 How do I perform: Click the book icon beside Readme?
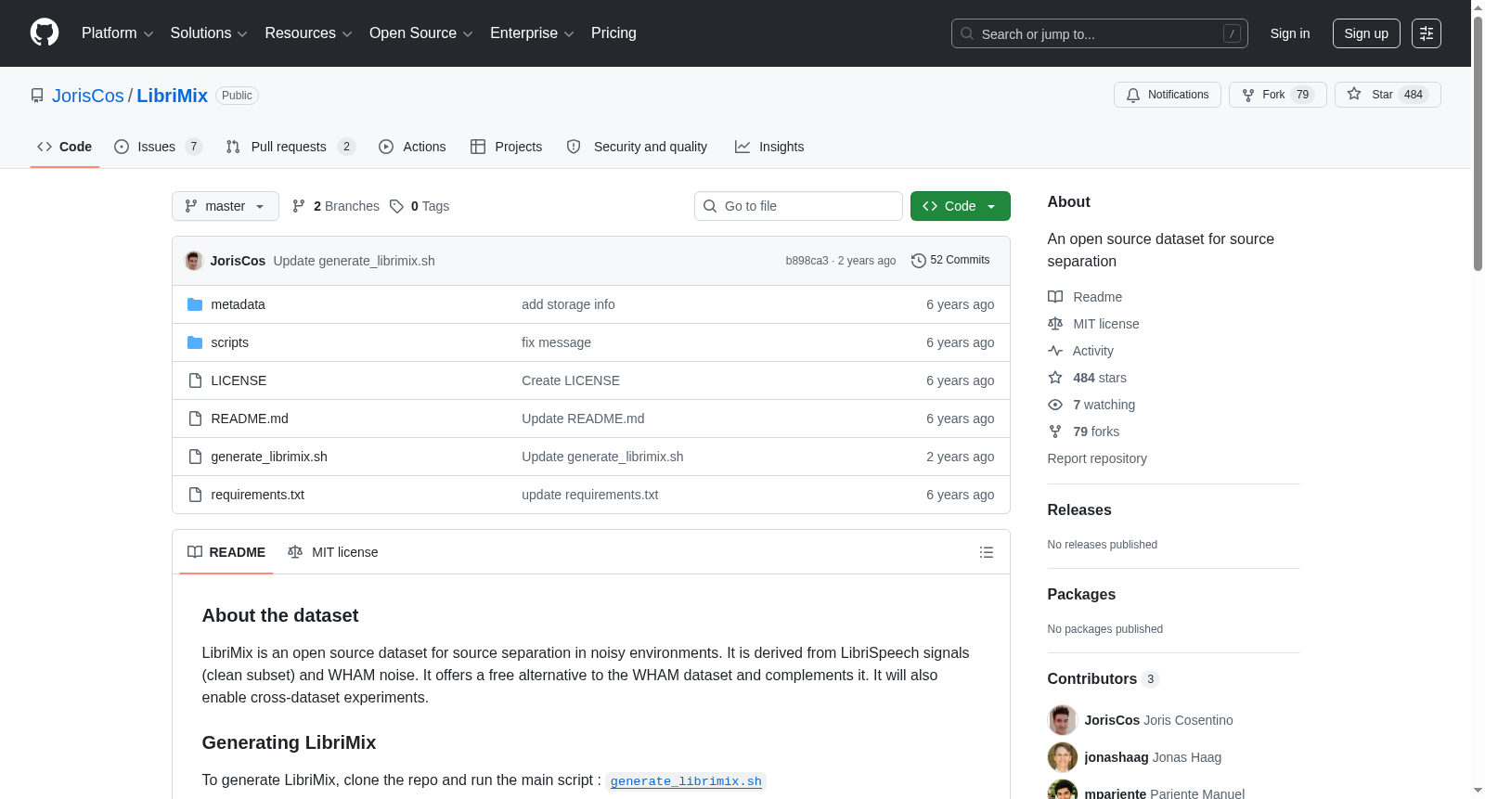[1055, 297]
